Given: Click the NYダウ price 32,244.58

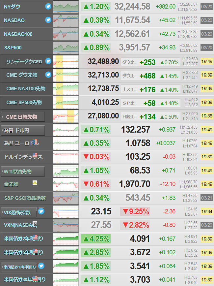Looking at the screenshot, I should pyautogui.click(x=132, y=7).
